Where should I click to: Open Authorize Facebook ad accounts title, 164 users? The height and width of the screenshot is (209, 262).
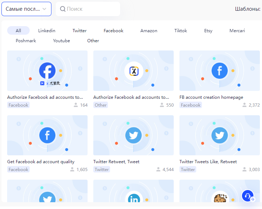[45, 97]
